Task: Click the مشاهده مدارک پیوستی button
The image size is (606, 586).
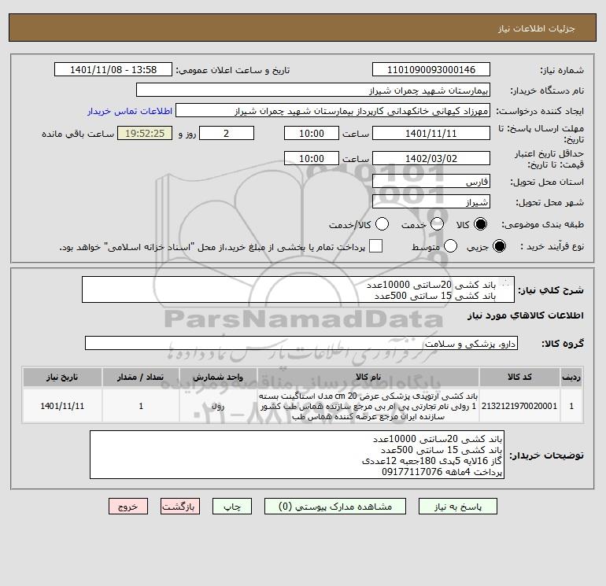Action: [335, 507]
